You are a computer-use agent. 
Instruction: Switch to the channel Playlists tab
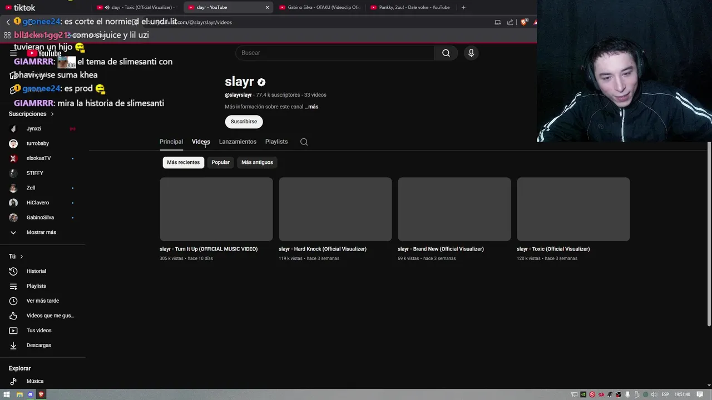[276, 142]
